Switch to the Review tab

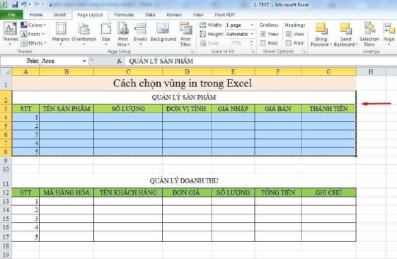pos(174,15)
